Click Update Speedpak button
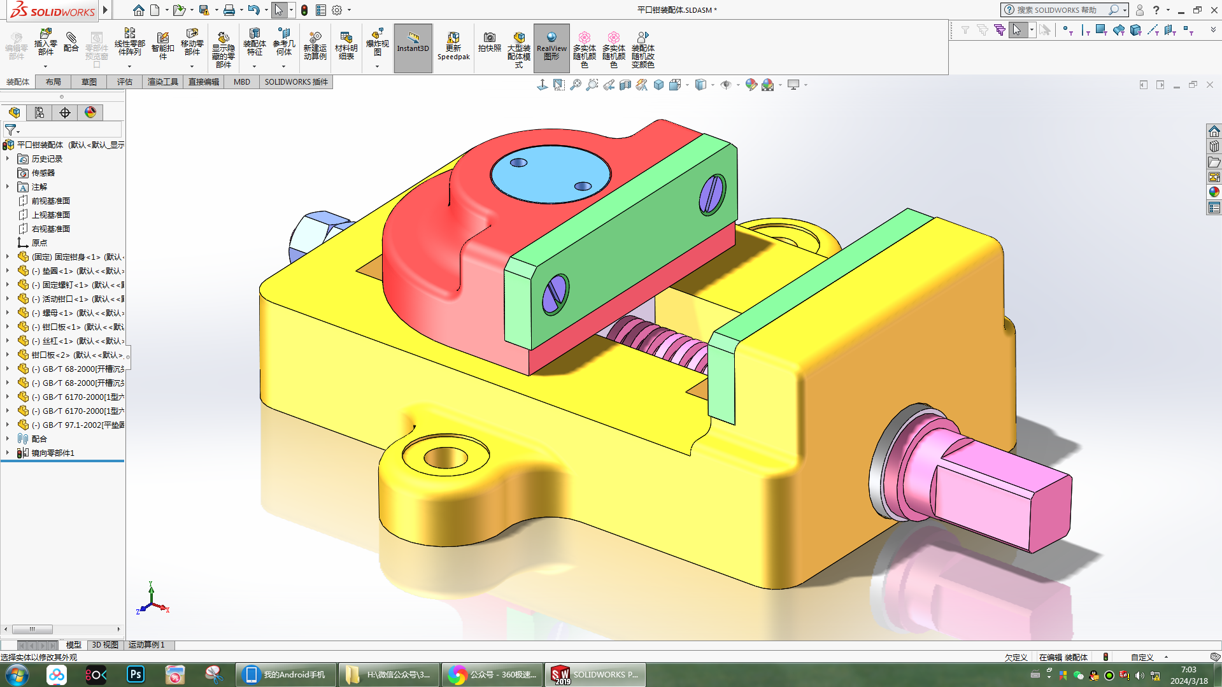Image resolution: width=1222 pixels, height=687 pixels. point(453,46)
